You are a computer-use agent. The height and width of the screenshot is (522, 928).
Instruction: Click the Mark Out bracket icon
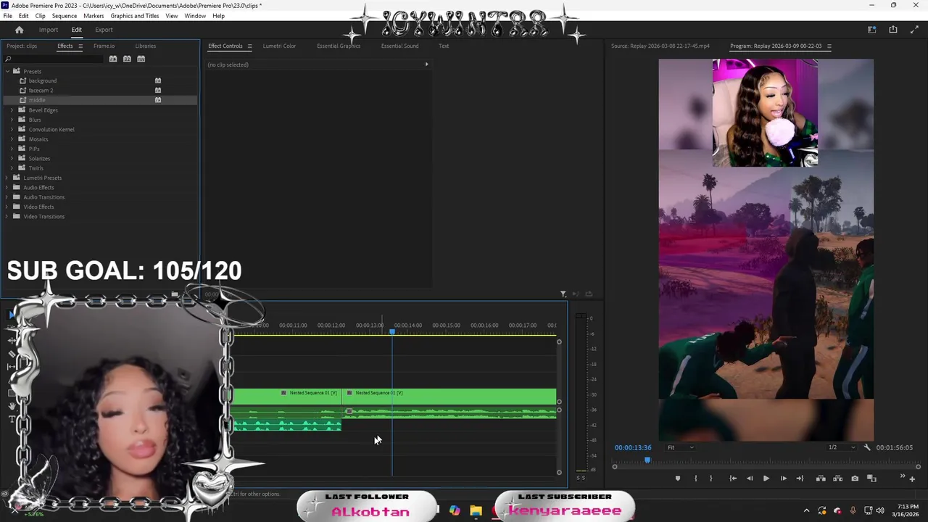(x=710, y=478)
